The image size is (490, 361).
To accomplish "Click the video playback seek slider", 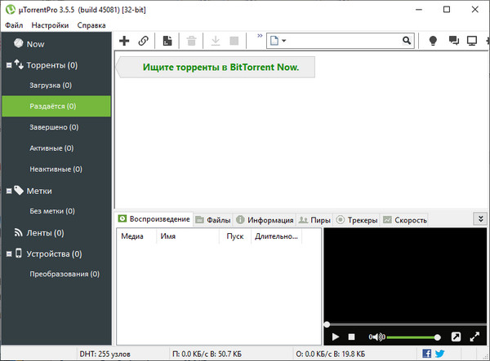I will pos(405,324).
